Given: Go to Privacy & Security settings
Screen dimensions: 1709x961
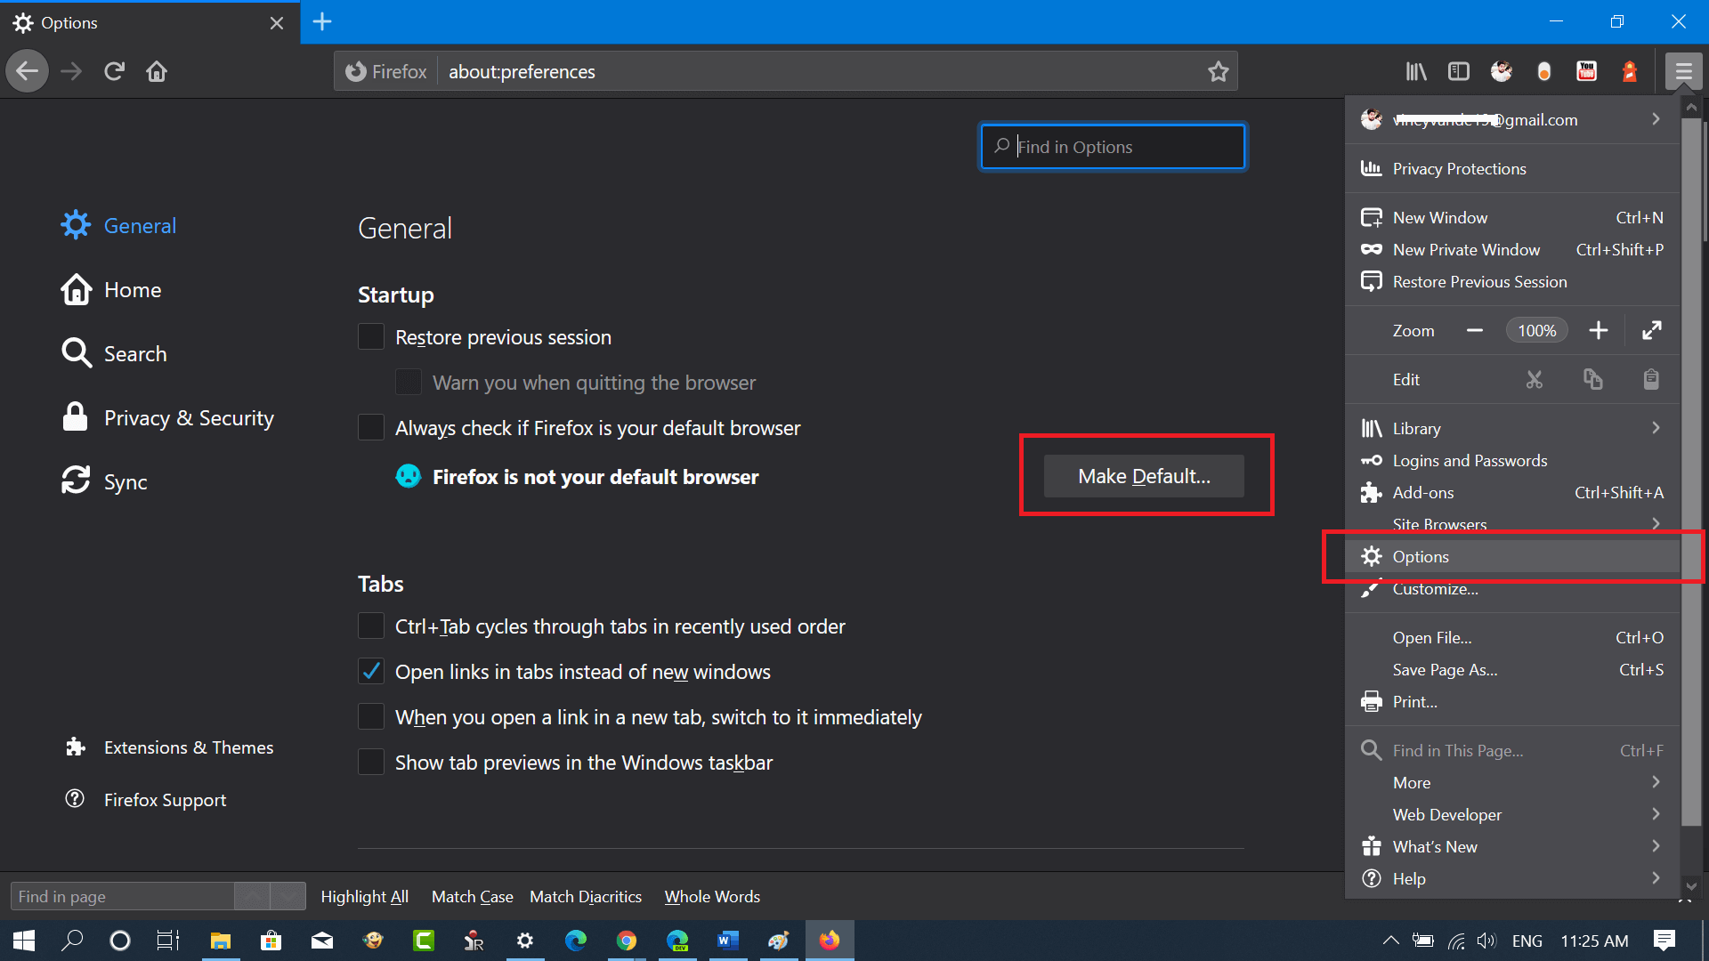Looking at the screenshot, I should click(x=167, y=418).
